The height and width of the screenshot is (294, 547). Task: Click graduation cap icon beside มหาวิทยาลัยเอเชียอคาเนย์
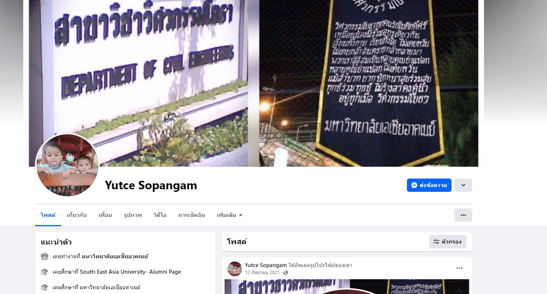[44, 287]
